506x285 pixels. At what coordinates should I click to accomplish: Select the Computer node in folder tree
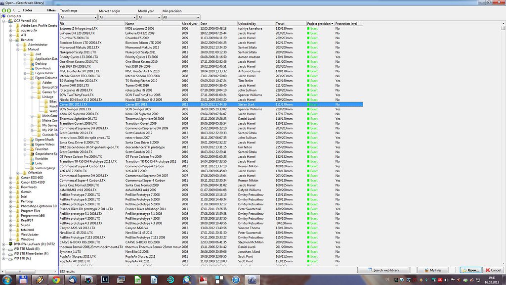tap(14, 16)
